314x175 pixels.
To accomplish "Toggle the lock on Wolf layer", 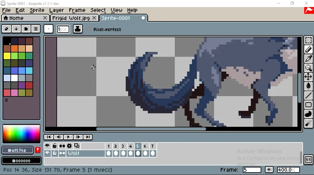I will 55,153.
